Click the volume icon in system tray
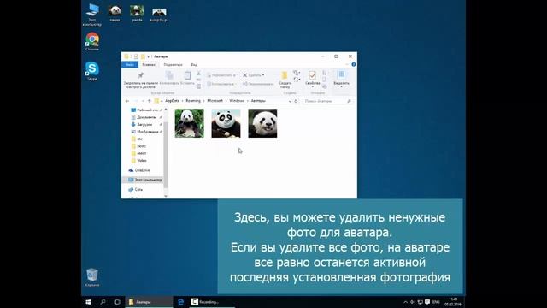The height and width of the screenshot is (308, 547). [x=413, y=302]
